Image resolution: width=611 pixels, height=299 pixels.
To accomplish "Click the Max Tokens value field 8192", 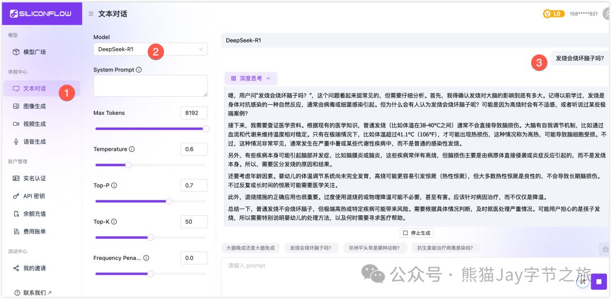I will tap(194, 113).
